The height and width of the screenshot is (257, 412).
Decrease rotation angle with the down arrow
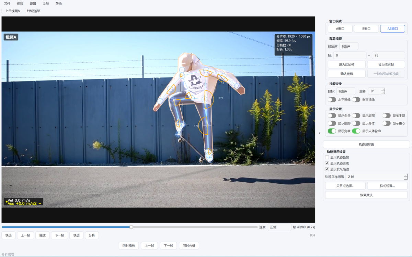click(x=383, y=93)
